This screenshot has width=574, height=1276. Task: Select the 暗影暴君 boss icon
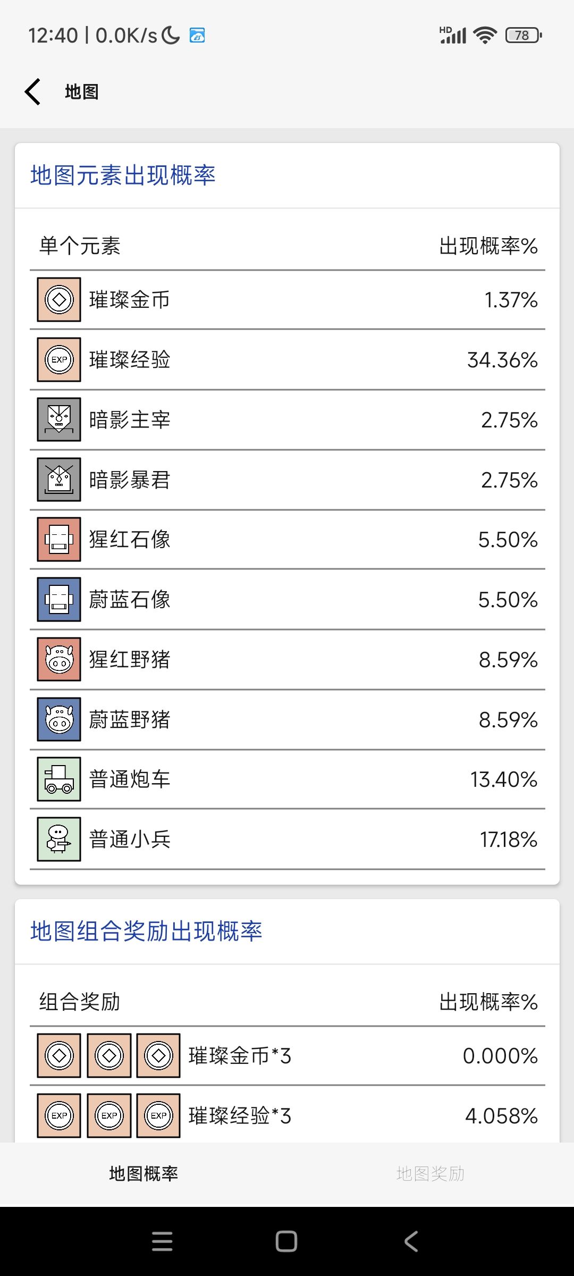tap(59, 480)
